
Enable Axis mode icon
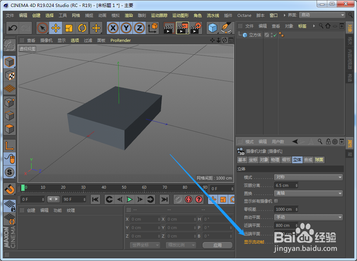pyautogui.click(x=10, y=146)
